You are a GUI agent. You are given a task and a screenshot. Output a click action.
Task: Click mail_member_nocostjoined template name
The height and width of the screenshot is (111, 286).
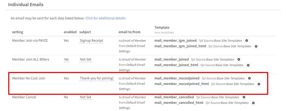pos(177,78)
